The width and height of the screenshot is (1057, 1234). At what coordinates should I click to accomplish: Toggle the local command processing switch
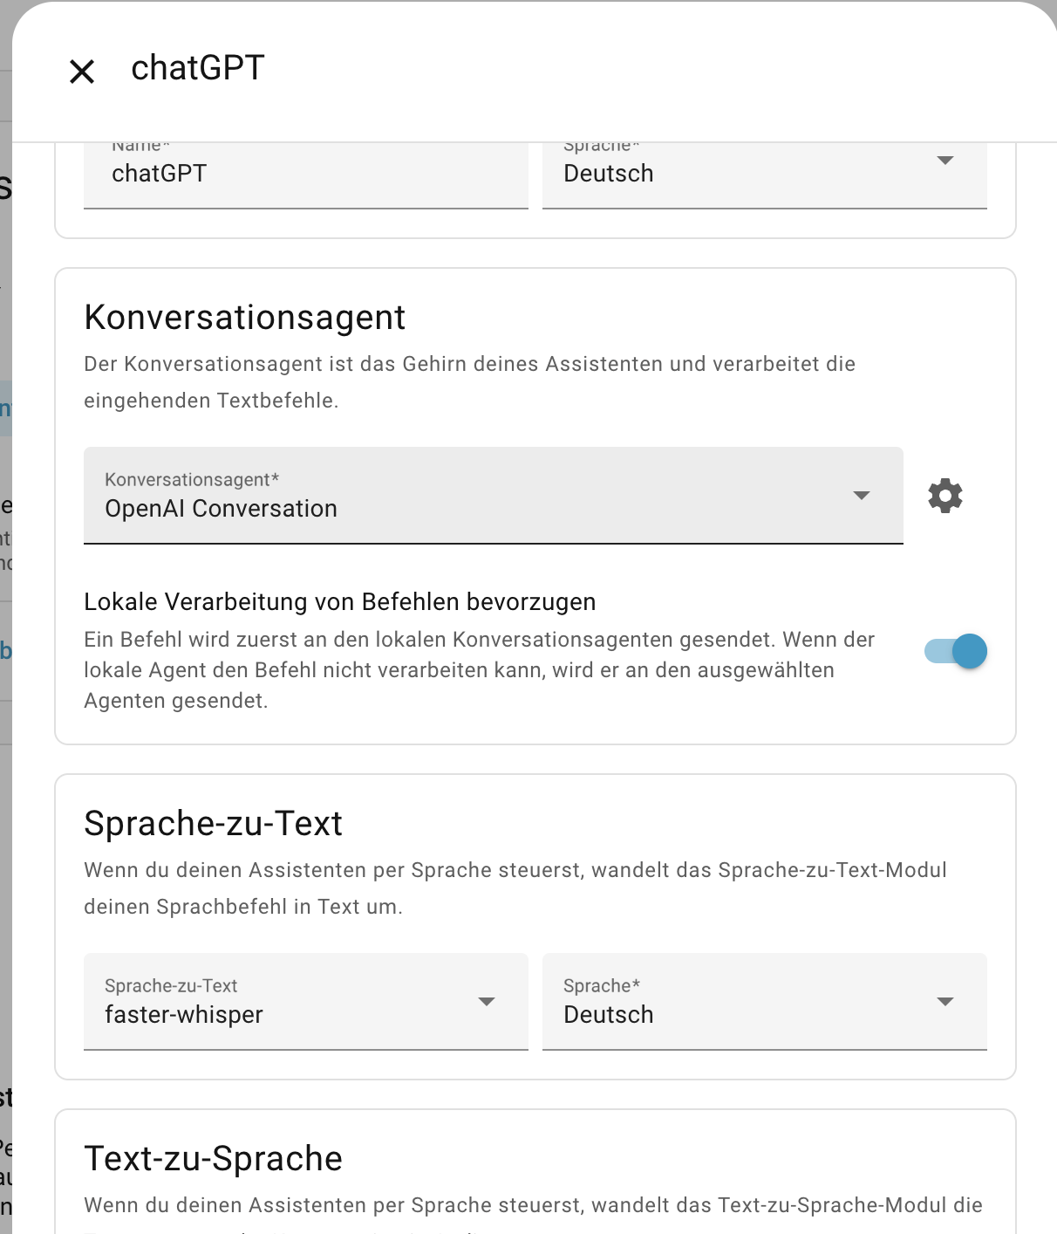click(956, 651)
